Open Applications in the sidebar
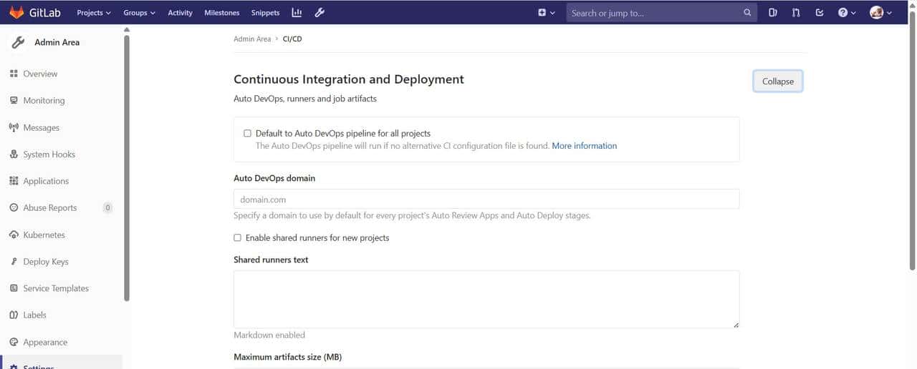 point(46,181)
